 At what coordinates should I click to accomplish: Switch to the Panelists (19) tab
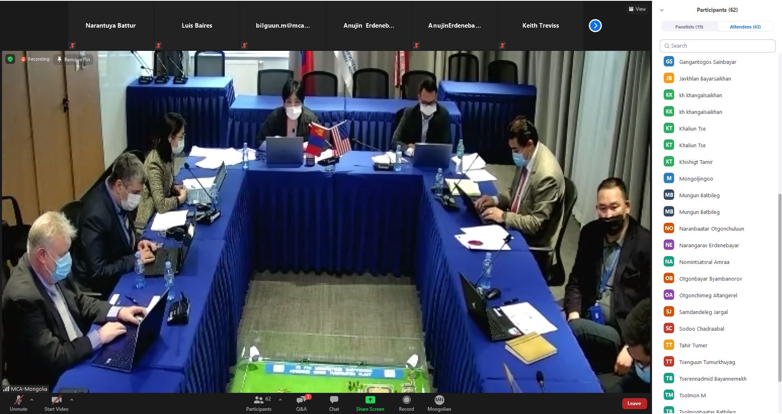coord(689,27)
